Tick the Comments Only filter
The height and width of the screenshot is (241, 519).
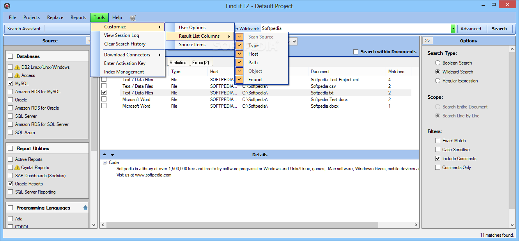(438, 168)
